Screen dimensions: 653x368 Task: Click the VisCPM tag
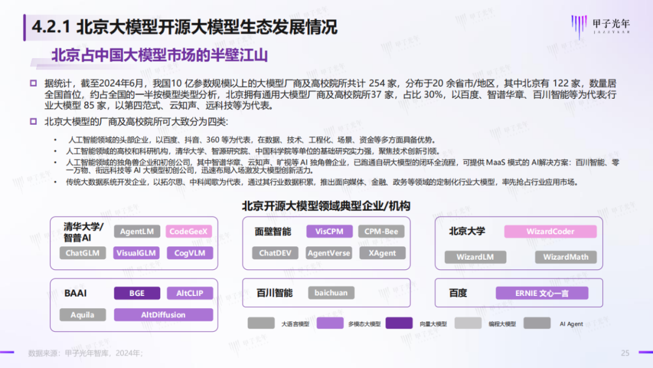330,231
